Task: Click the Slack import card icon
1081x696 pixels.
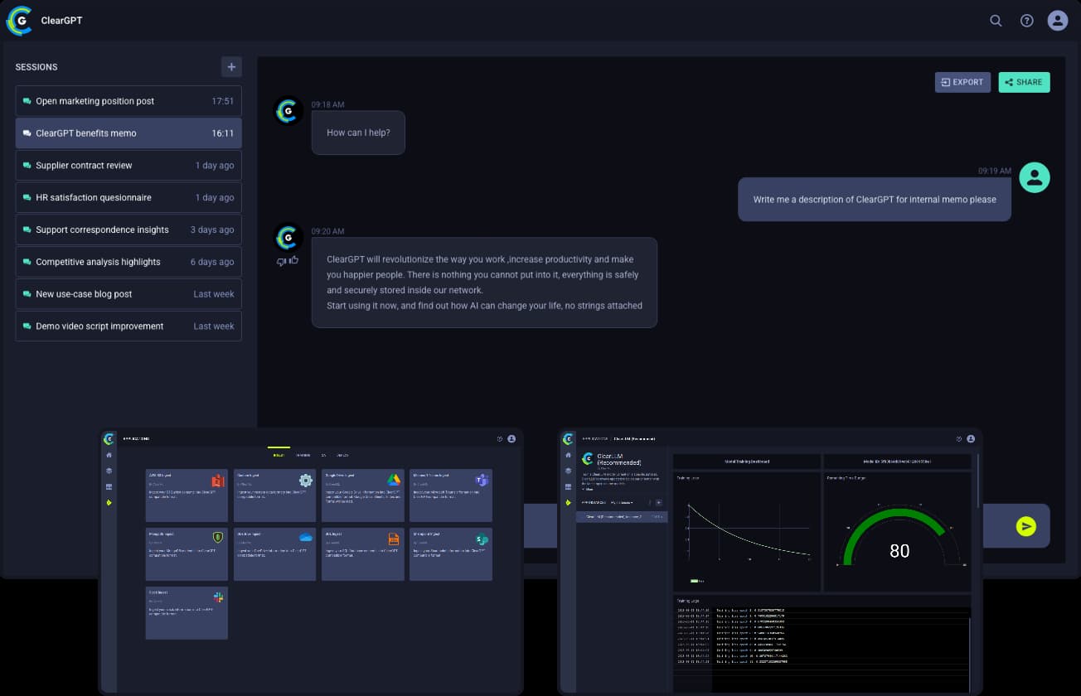Action: pos(218,597)
